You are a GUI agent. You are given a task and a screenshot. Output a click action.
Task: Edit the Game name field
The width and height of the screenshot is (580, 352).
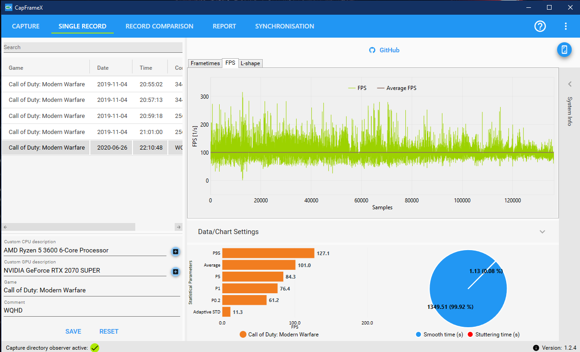[92, 291]
